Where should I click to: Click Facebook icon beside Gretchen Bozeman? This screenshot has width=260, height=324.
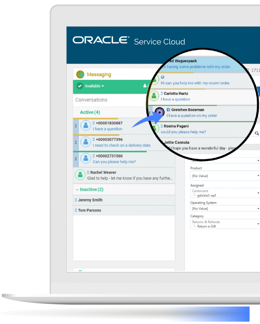(168, 110)
